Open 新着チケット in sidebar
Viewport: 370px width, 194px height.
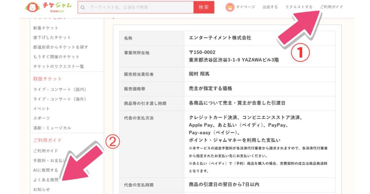pyautogui.click(x=46, y=28)
